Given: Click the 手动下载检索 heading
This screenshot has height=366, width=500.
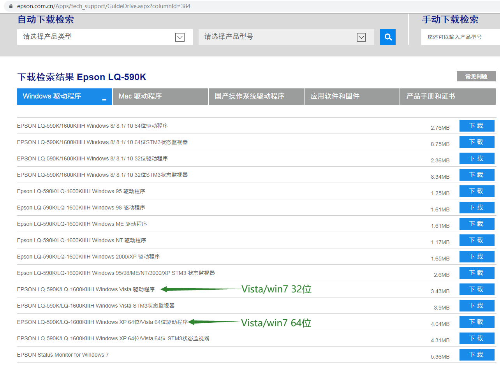Looking at the screenshot, I should click(450, 19).
